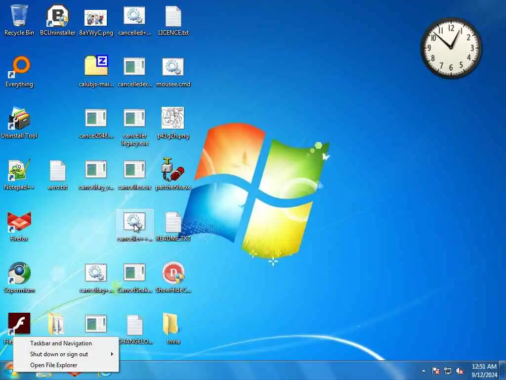Select the README.TXT file

(173, 226)
